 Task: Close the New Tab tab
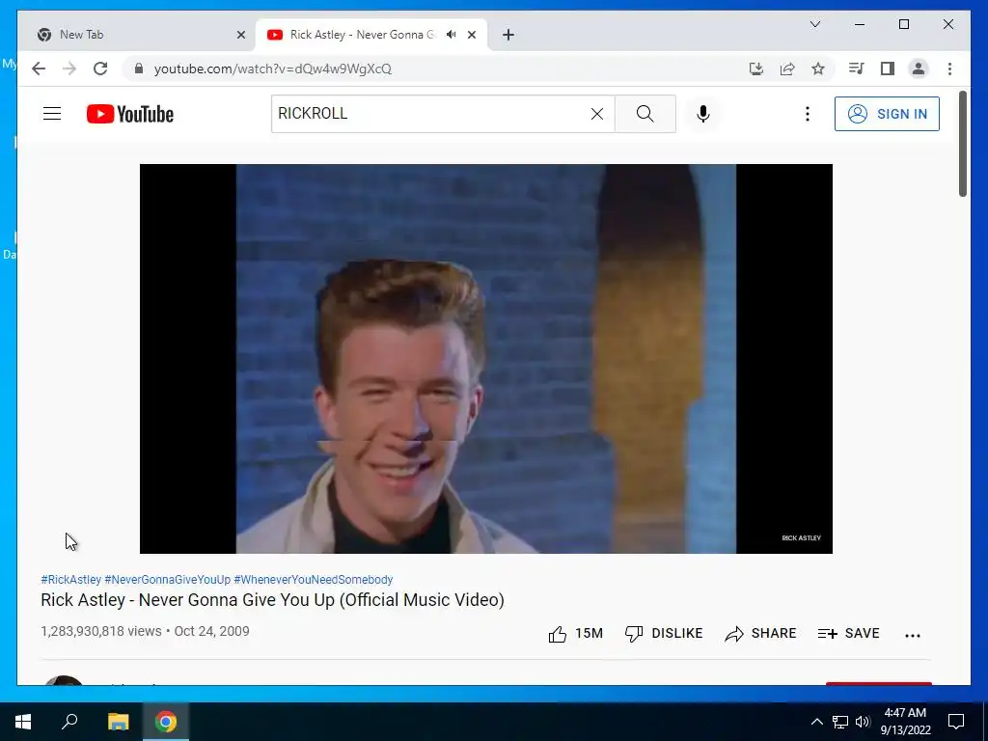click(240, 36)
